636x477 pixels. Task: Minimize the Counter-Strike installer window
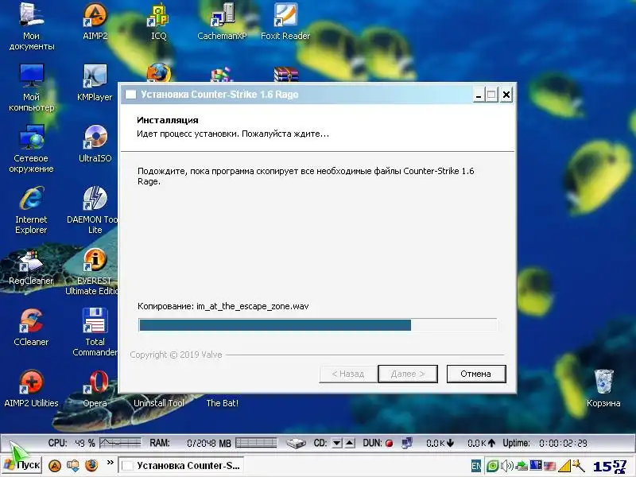click(x=479, y=95)
